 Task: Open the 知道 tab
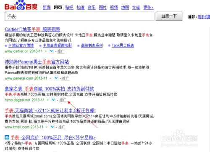click(81, 7)
